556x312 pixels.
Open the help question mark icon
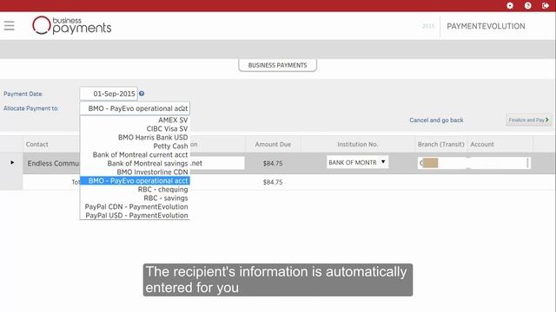coord(527,5)
